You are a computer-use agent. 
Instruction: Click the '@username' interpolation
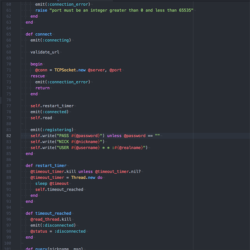(85, 148)
